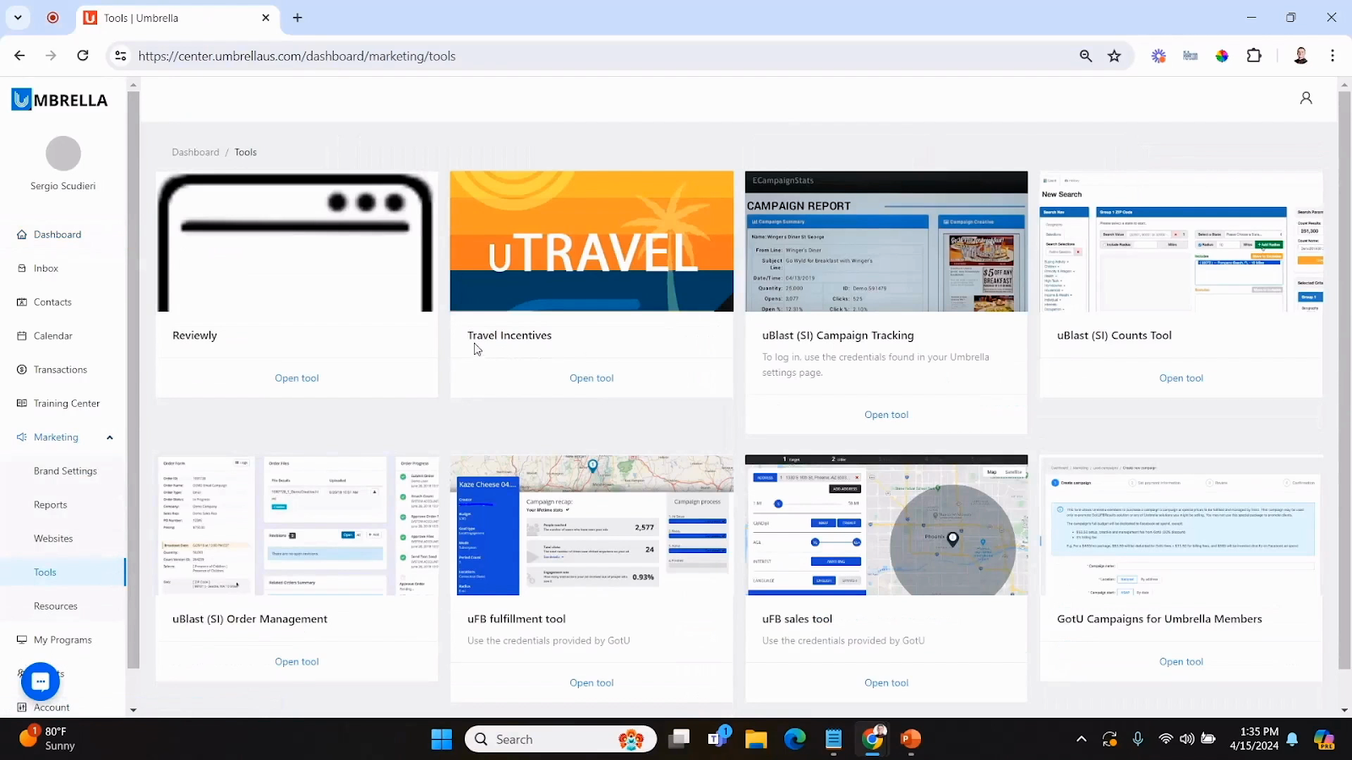Click the Windows taskbar Search box
This screenshot has height=760, width=1352.
tap(560, 740)
